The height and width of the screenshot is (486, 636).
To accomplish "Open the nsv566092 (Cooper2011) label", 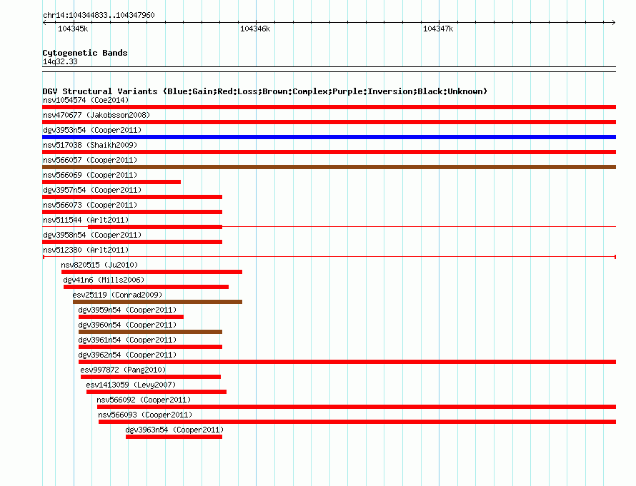I will (x=144, y=400).
